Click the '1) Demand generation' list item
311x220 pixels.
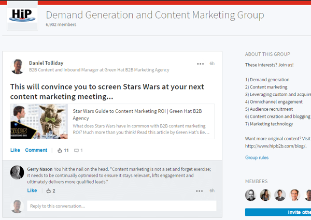click(x=267, y=80)
